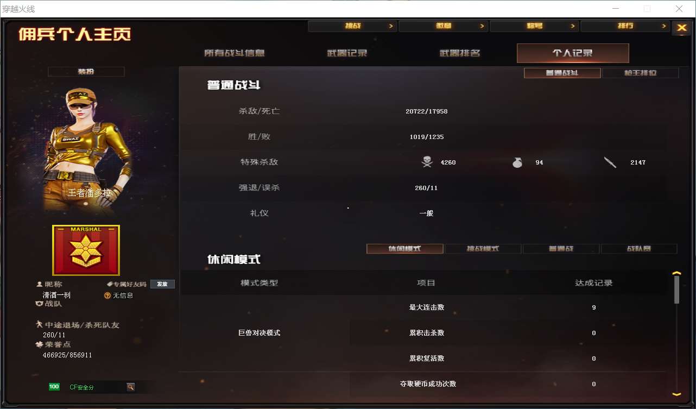Click the scrollbar down arrow in 休闲模式 list
Image resolution: width=696 pixels, height=409 pixels.
coord(676,394)
